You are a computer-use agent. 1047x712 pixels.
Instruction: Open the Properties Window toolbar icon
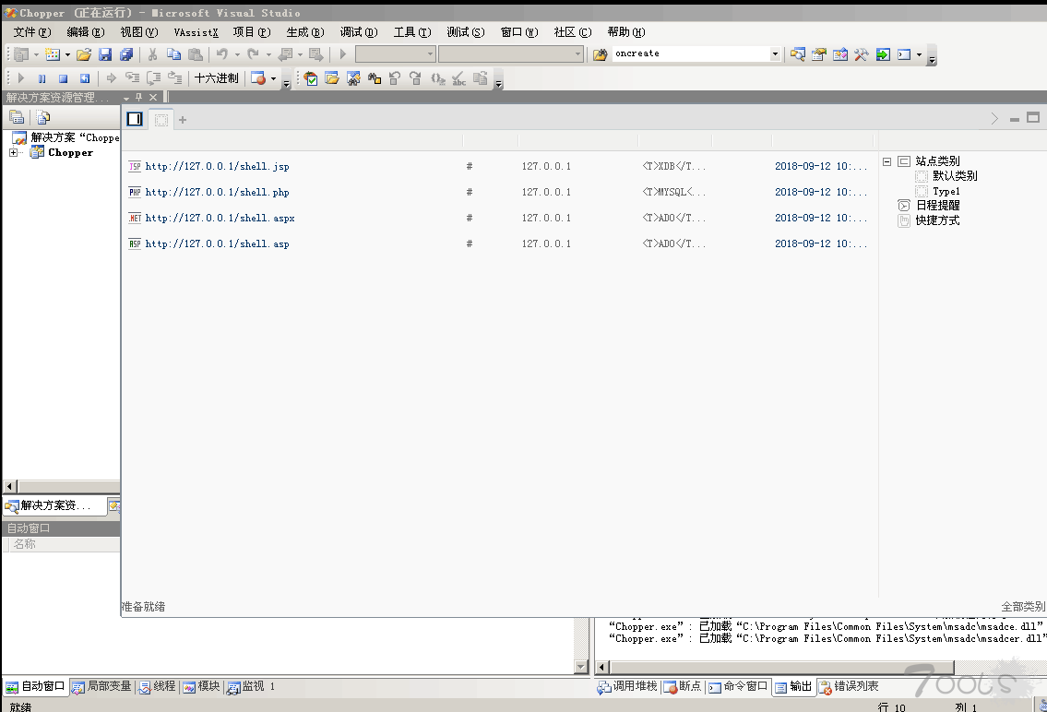tap(818, 54)
